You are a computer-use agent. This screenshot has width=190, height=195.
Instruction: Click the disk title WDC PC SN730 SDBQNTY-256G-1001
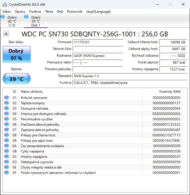click(x=95, y=34)
